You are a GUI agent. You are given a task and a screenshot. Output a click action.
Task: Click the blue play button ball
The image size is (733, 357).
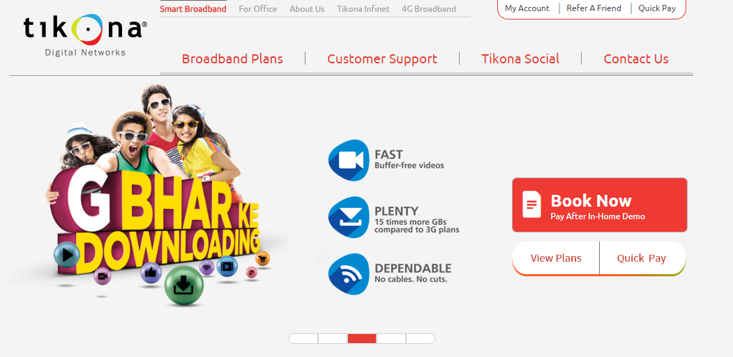67,255
